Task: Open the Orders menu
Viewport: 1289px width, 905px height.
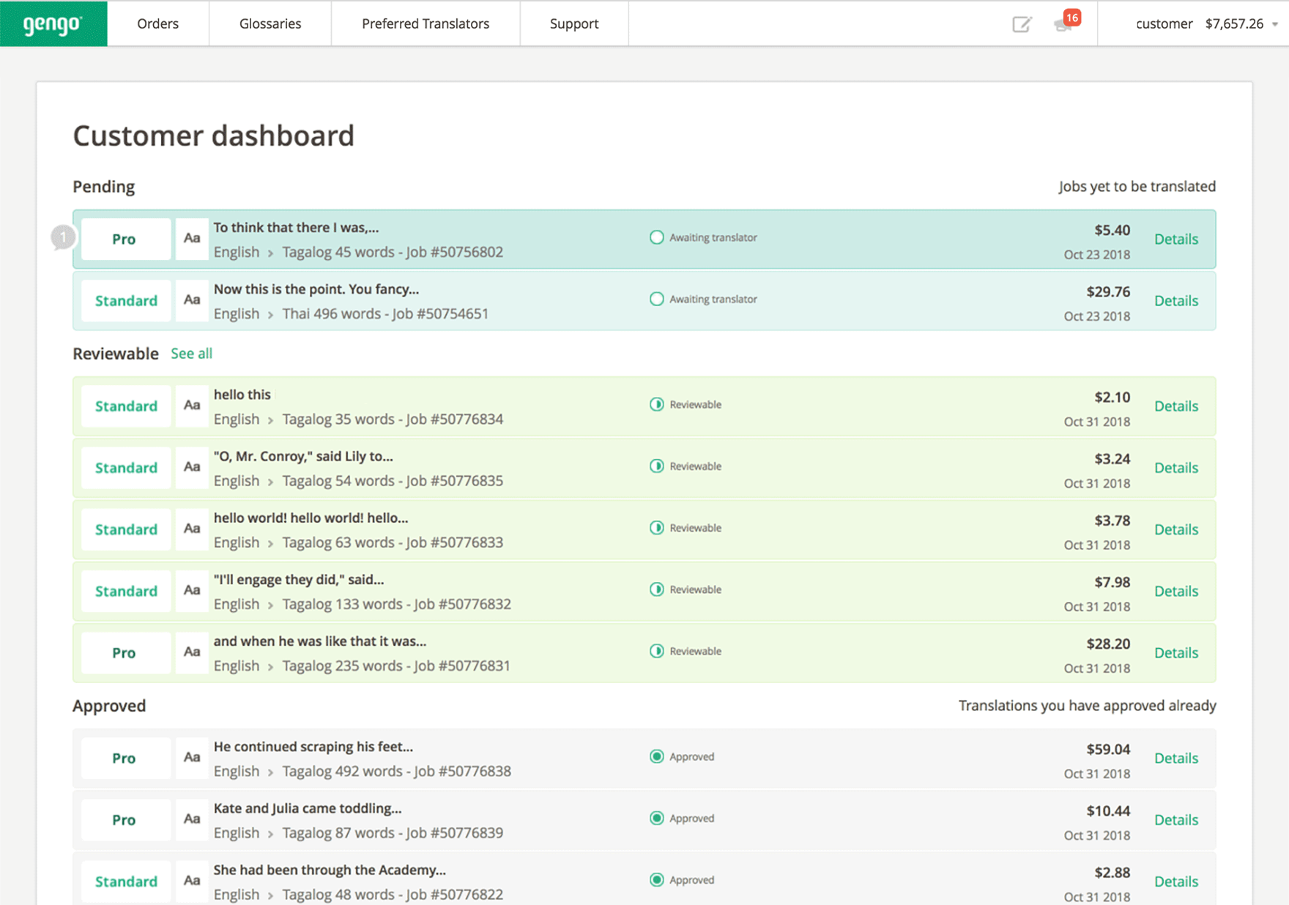Action: [157, 23]
